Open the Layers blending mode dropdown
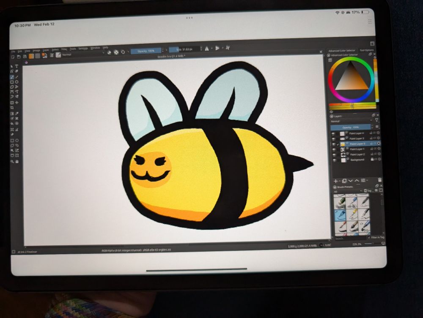This screenshot has height=318, width=423. pyautogui.click(x=352, y=121)
